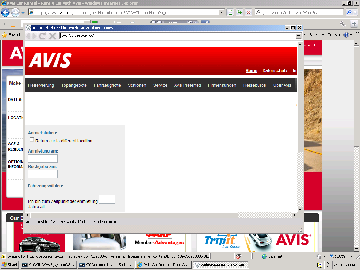The image size is (360, 270).
Task: Click the AARP Member Advantages banner
Action: point(159,240)
